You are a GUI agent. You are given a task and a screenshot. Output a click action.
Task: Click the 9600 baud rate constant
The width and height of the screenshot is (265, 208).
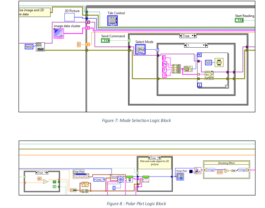click(x=29, y=46)
